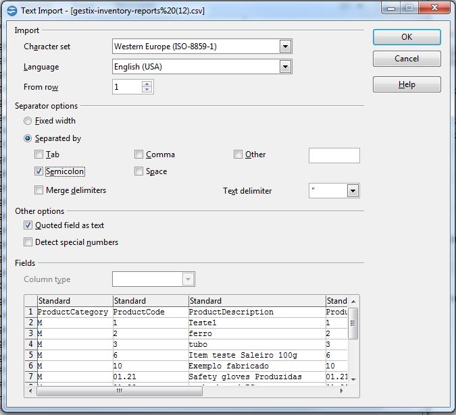Click the vertical scrollbar thumb in preview
The image size is (456, 415).
click(353, 323)
